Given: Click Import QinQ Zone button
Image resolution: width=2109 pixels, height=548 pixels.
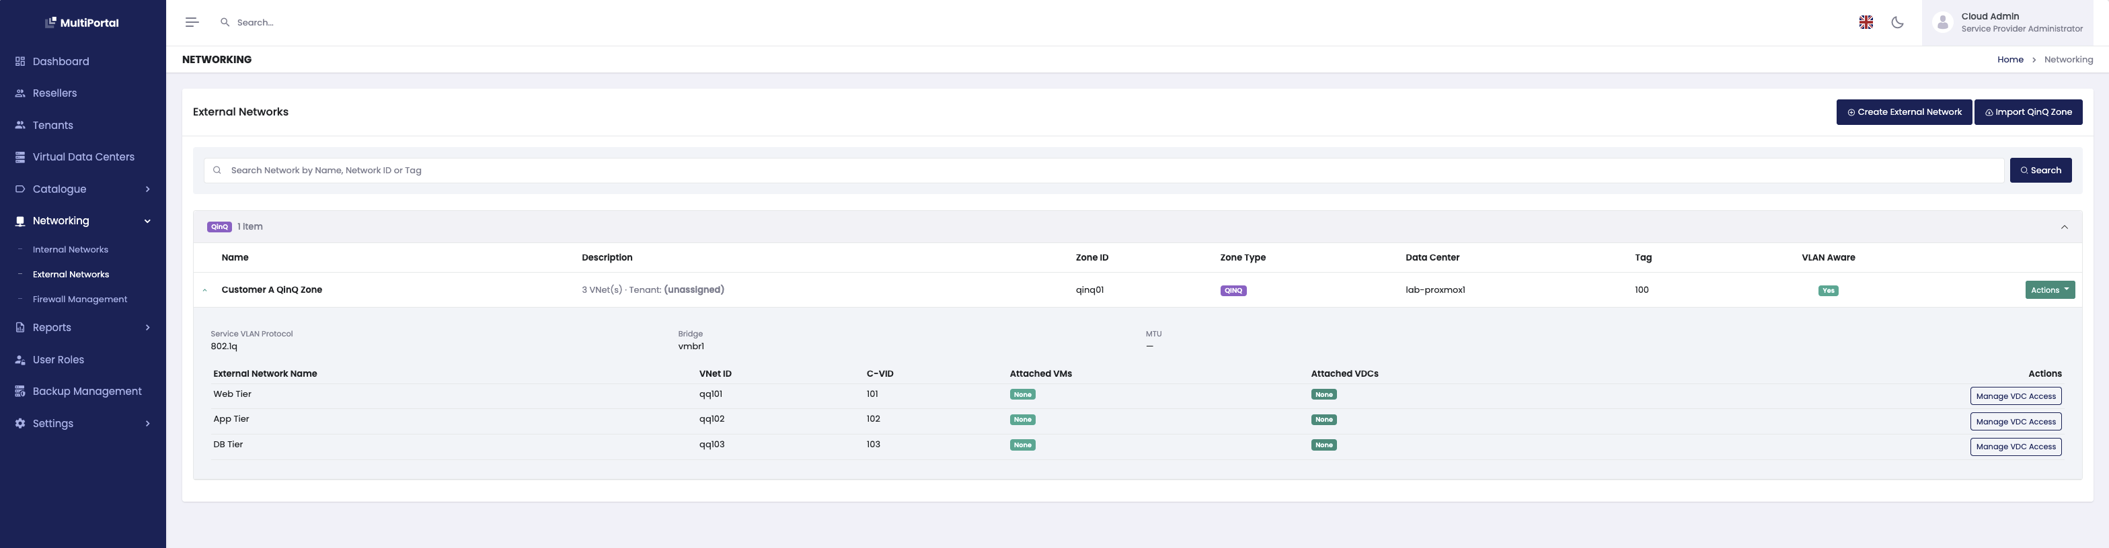Looking at the screenshot, I should [x=2028, y=112].
